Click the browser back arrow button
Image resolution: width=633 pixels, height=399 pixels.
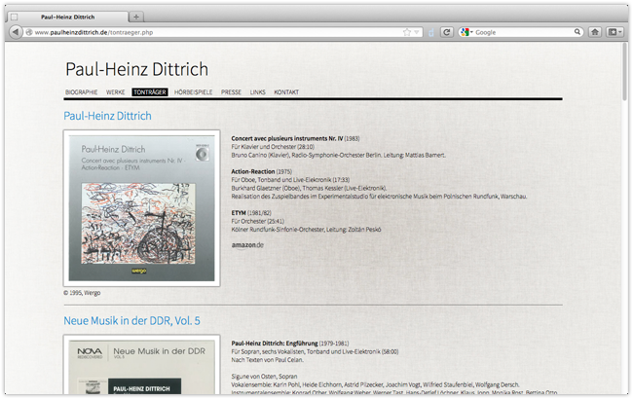(x=16, y=32)
